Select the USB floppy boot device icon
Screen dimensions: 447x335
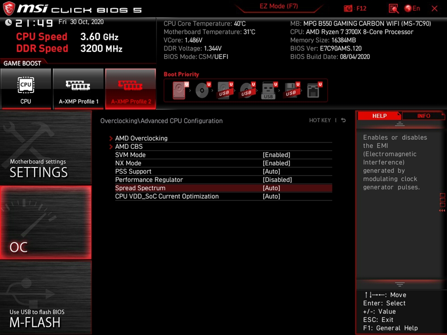(x=291, y=90)
